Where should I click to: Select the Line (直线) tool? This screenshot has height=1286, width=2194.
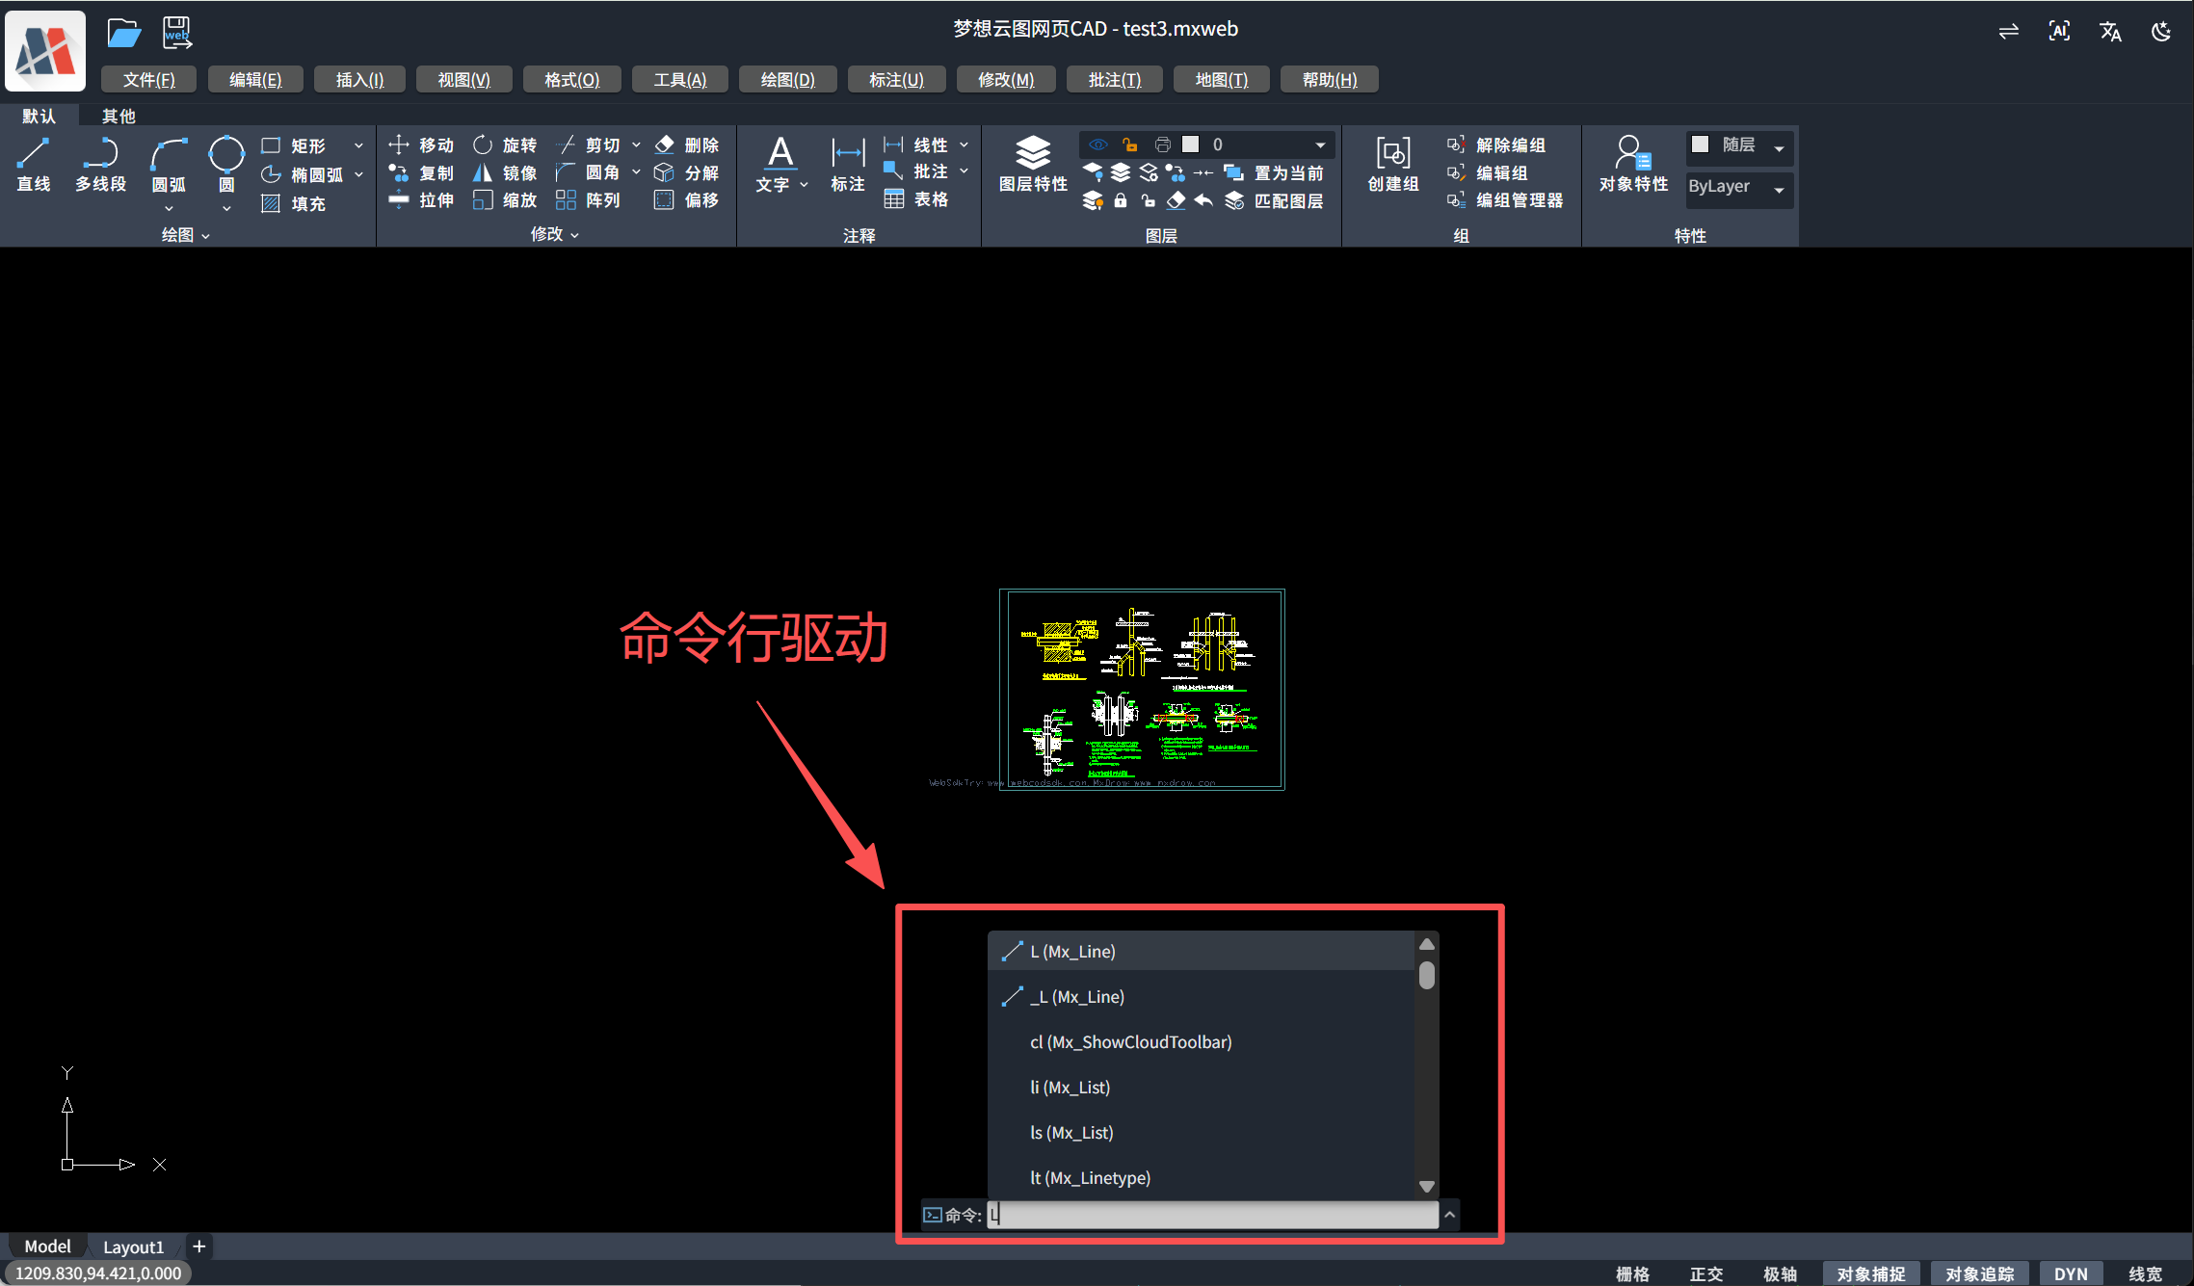coord(34,165)
